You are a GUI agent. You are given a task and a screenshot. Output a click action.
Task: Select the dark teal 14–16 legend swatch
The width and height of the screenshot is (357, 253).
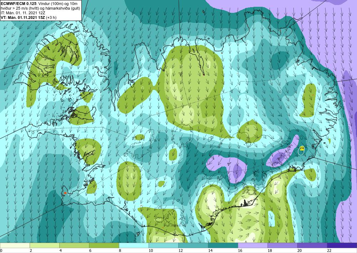223,246
